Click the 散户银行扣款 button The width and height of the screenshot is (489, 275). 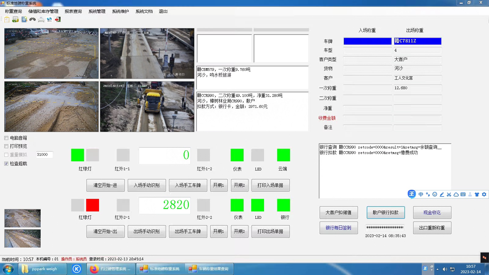click(x=385, y=212)
